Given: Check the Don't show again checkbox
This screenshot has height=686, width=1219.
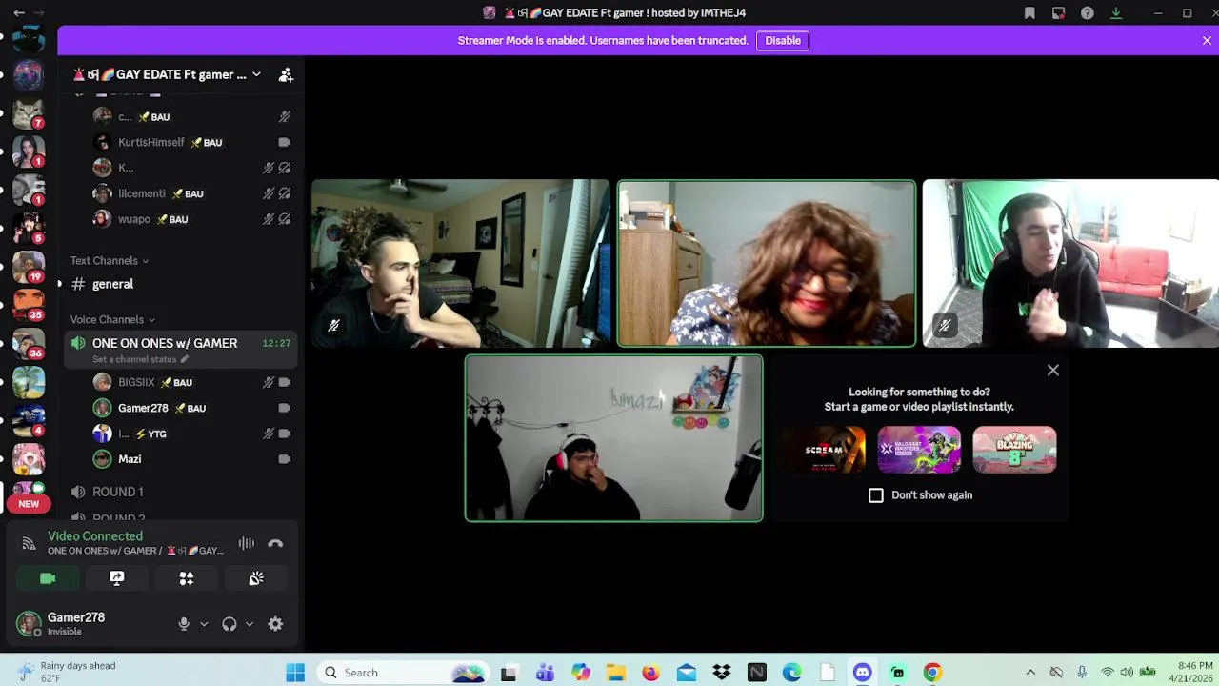Looking at the screenshot, I should click(x=876, y=495).
